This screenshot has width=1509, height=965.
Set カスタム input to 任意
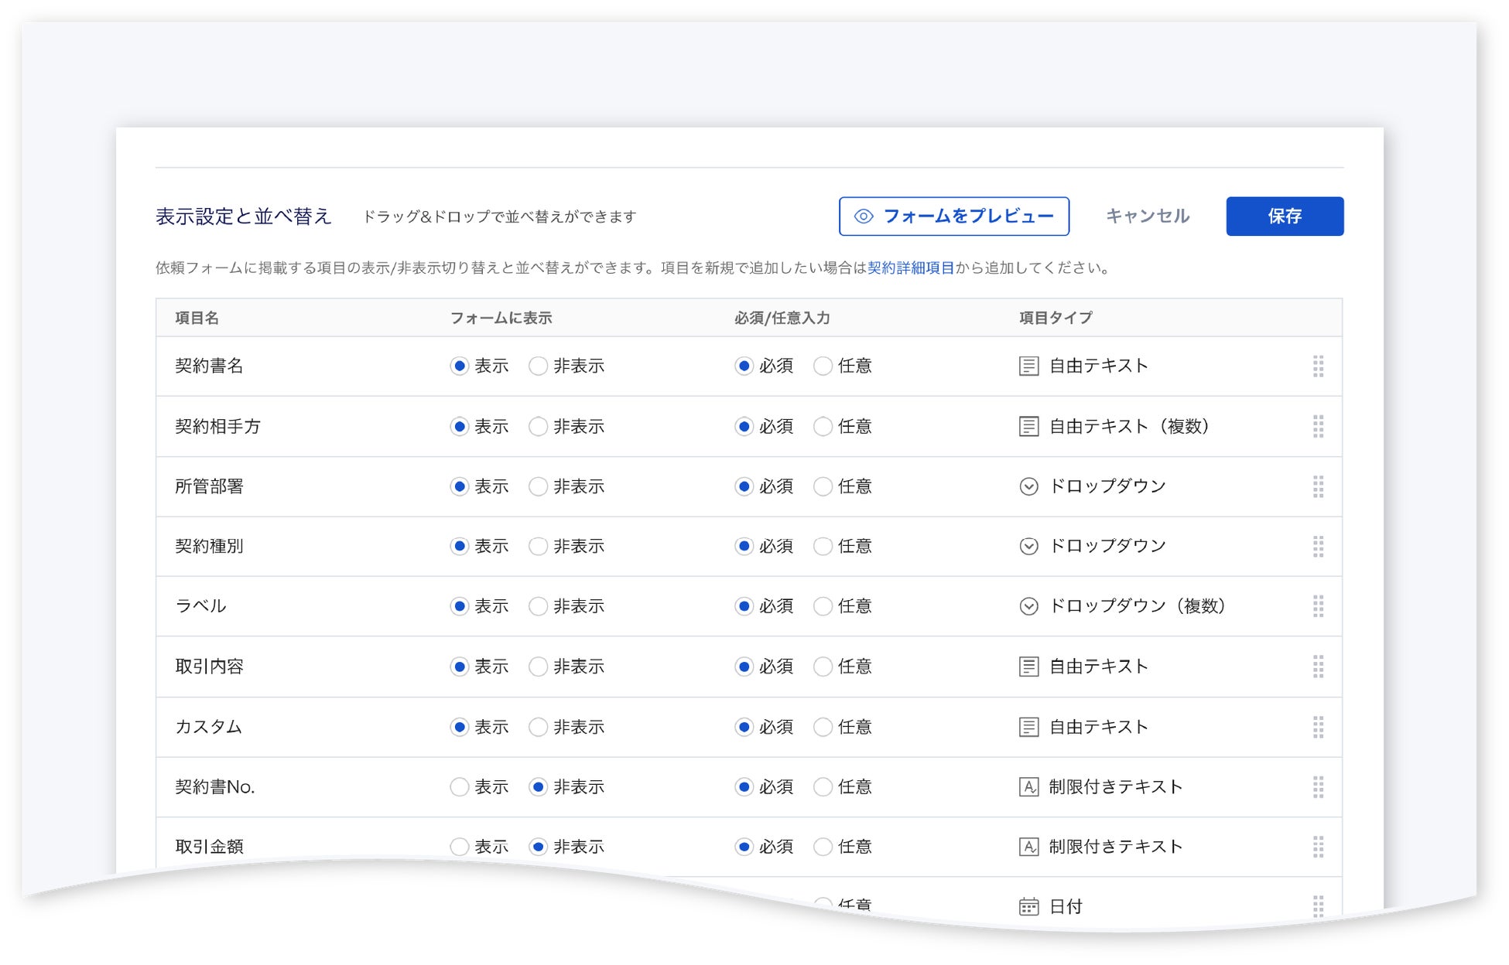[823, 727]
